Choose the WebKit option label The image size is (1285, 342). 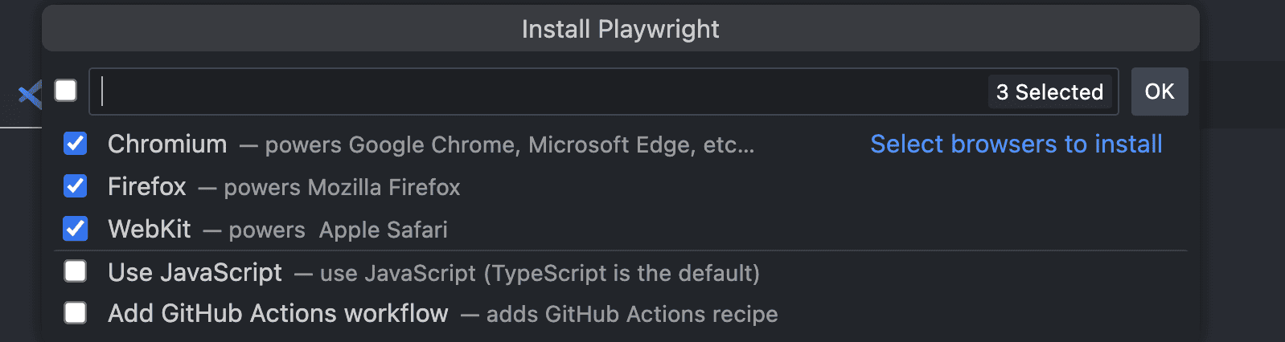pos(150,229)
